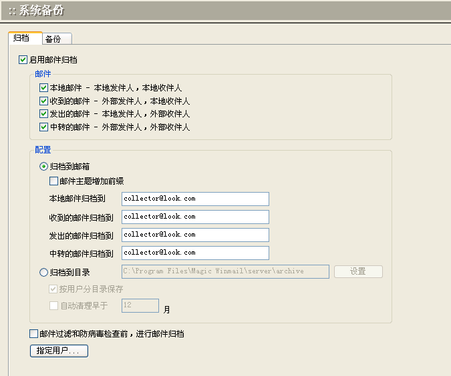The height and width of the screenshot is (376, 451).
Task: Toggle the 启用邮件归档 checkbox
Action: point(24,59)
